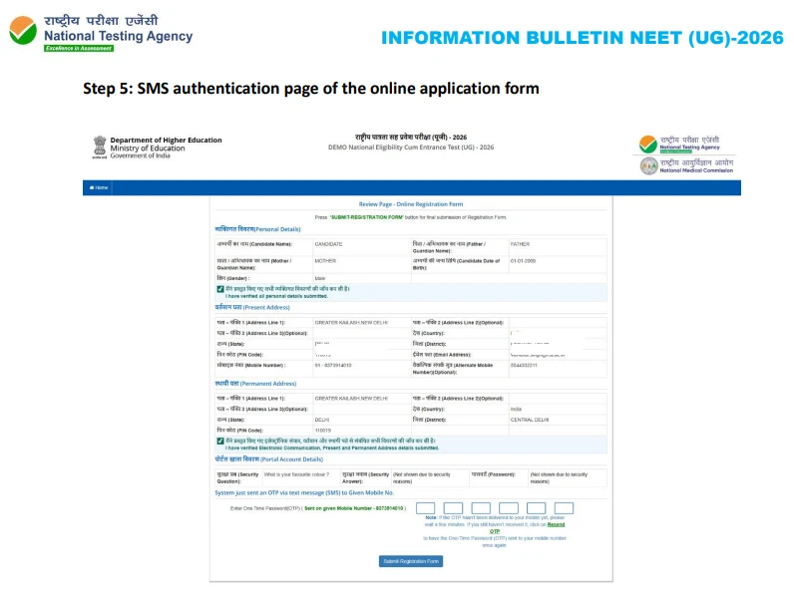Click the alternate mobile number value
794x594 pixels.
[x=524, y=365]
